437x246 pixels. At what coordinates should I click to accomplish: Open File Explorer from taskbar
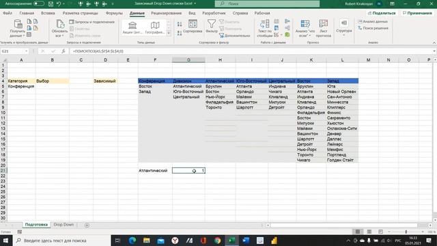[x=146, y=240]
